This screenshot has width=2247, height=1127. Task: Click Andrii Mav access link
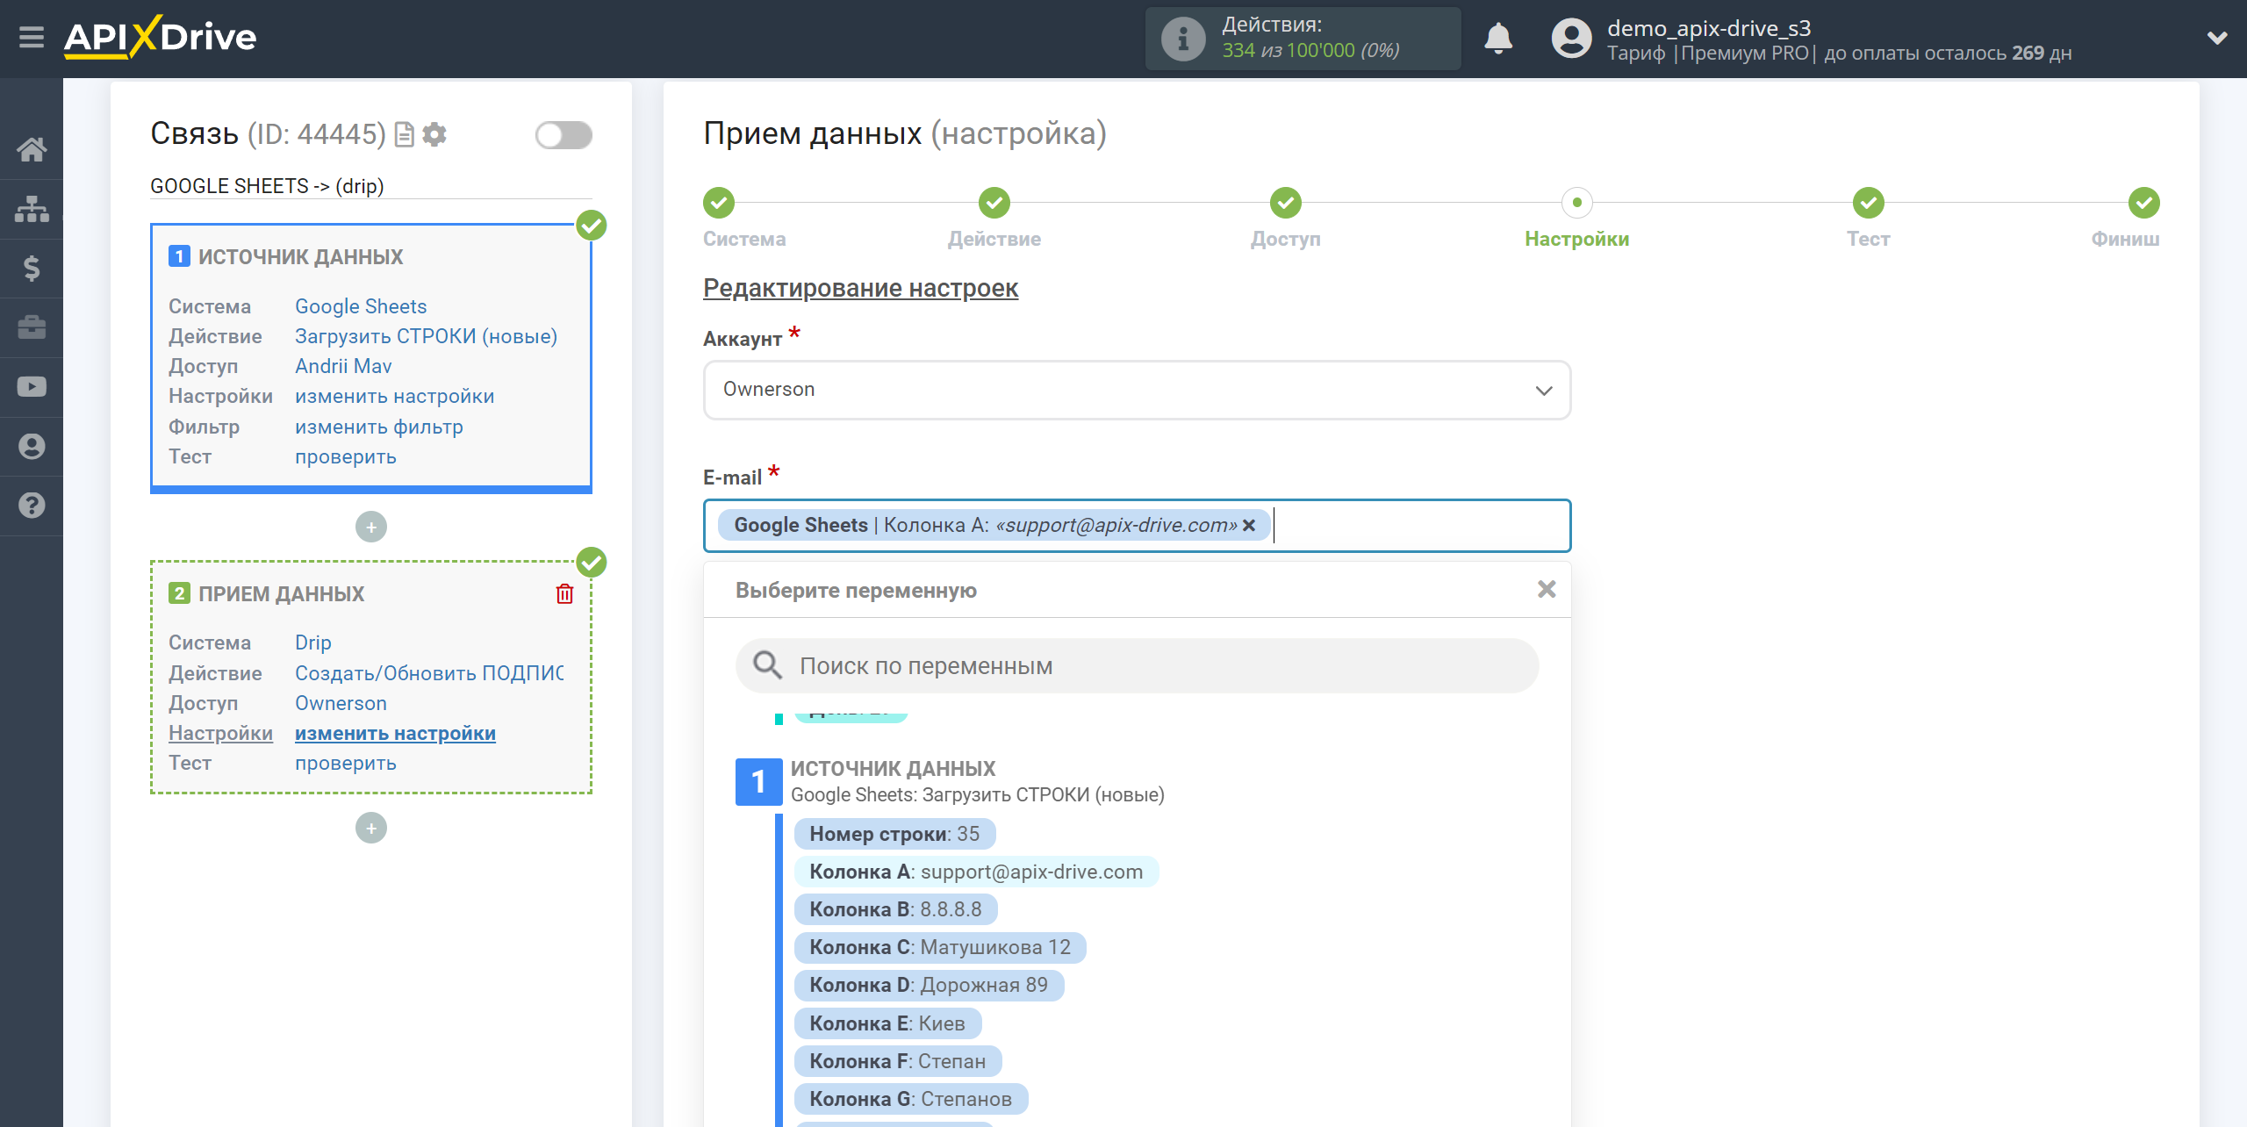click(343, 366)
